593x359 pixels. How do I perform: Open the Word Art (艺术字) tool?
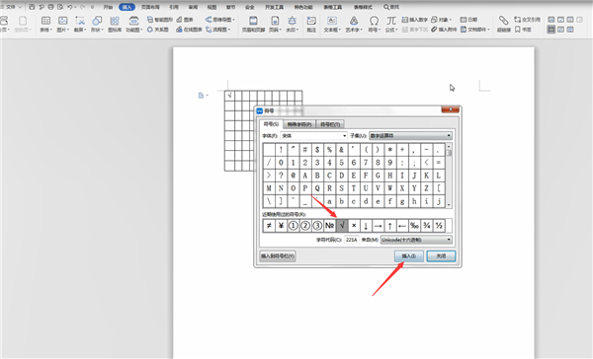pyautogui.click(x=354, y=24)
